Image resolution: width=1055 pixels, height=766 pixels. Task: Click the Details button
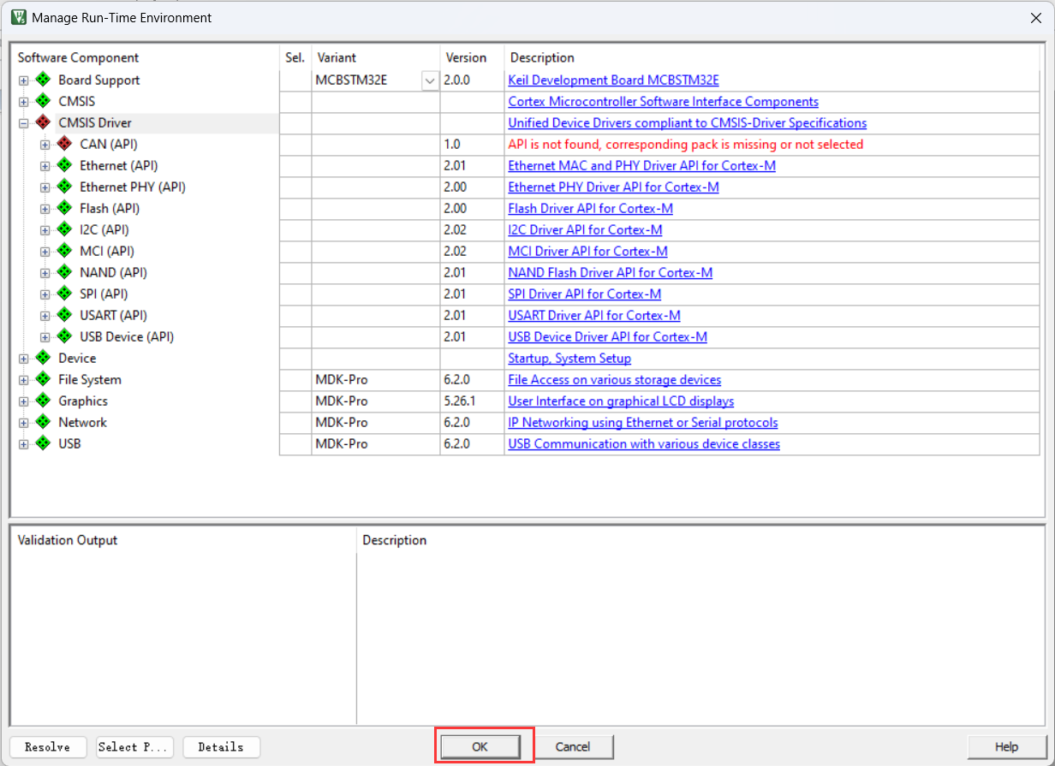click(221, 746)
